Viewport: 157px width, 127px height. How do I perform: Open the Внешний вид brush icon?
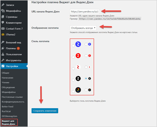pos(3,42)
